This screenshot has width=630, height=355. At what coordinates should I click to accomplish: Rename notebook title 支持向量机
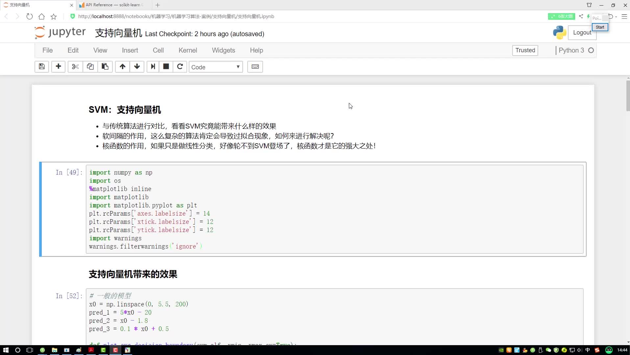[118, 33]
